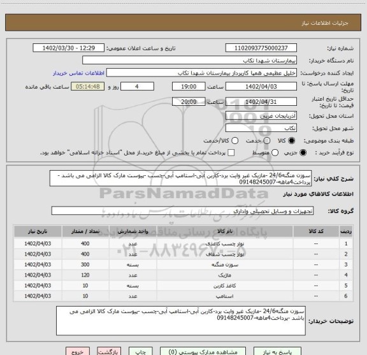Viewport: 367px width, 355px height.
Task: Click the remaining time field 05:14:48
Action: click(88, 87)
